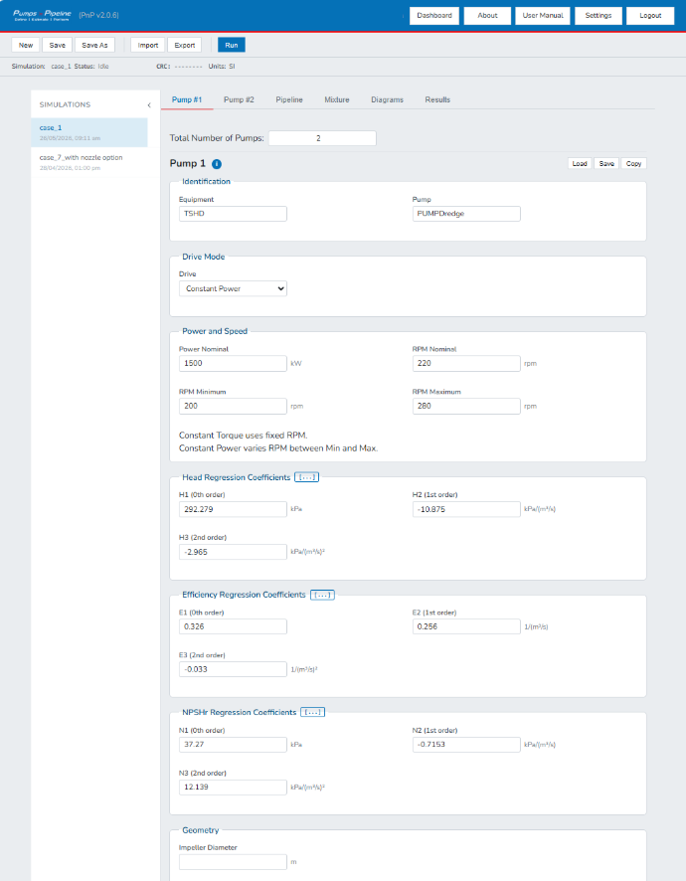Click Save As in the toolbar
The image size is (686, 881).
point(95,45)
